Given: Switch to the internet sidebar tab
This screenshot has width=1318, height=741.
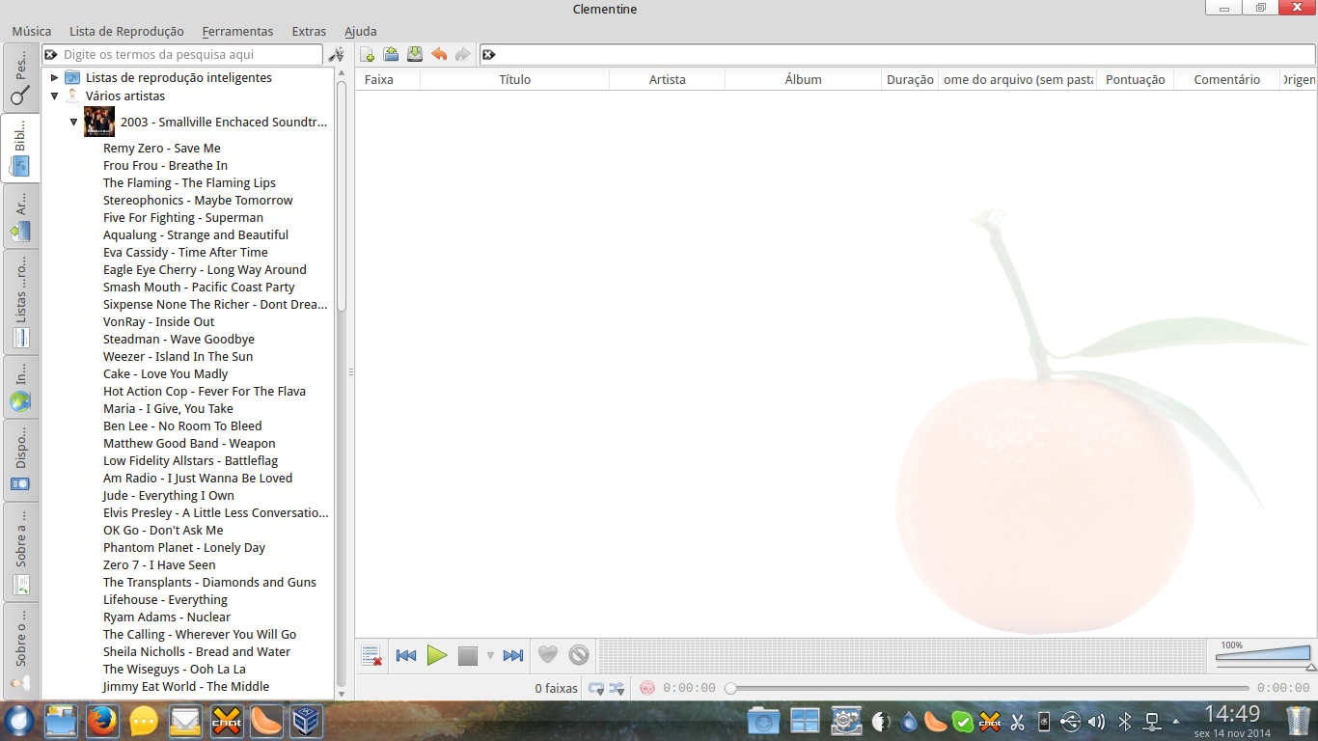Looking at the screenshot, I should (x=21, y=387).
